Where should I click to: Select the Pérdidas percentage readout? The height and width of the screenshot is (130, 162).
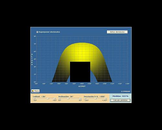[x=121, y=96]
